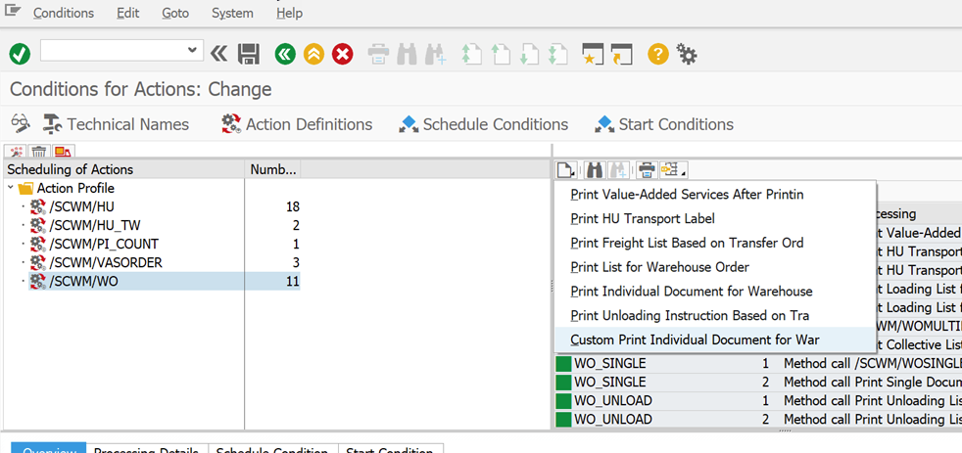962x453 pixels.
Task: Collapse the command field with the double-chevron
Action: tap(218, 54)
